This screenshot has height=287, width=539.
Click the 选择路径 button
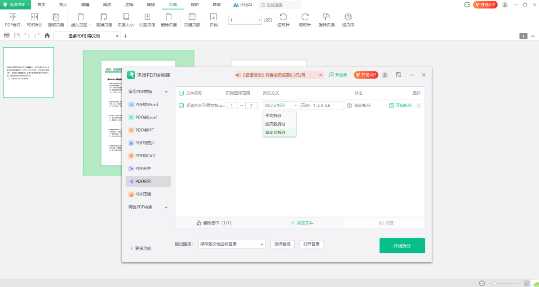(283, 244)
